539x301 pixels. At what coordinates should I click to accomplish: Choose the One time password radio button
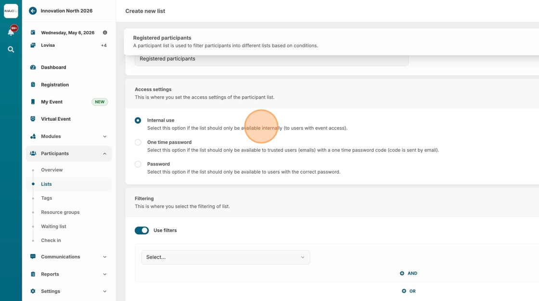[x=138, y=142]
